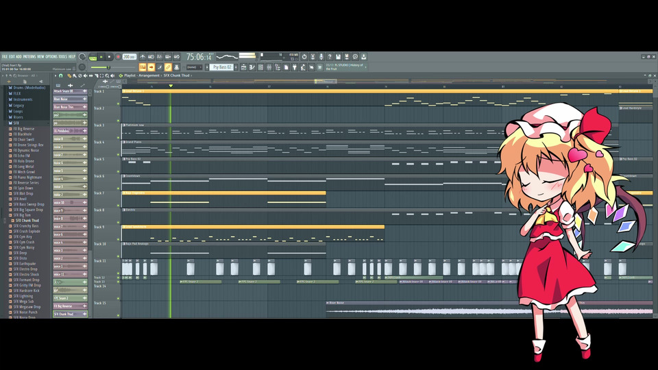Open the Piano roll view icon

252,67
